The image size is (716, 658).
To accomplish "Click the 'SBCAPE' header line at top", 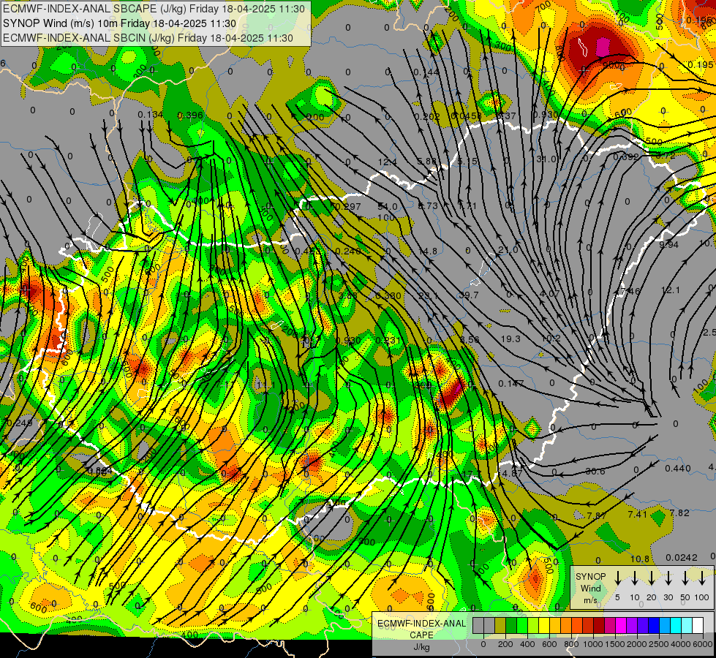I will coord(154,9).
